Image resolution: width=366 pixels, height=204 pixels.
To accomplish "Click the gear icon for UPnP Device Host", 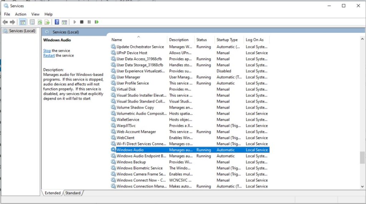I will point(113,53).
